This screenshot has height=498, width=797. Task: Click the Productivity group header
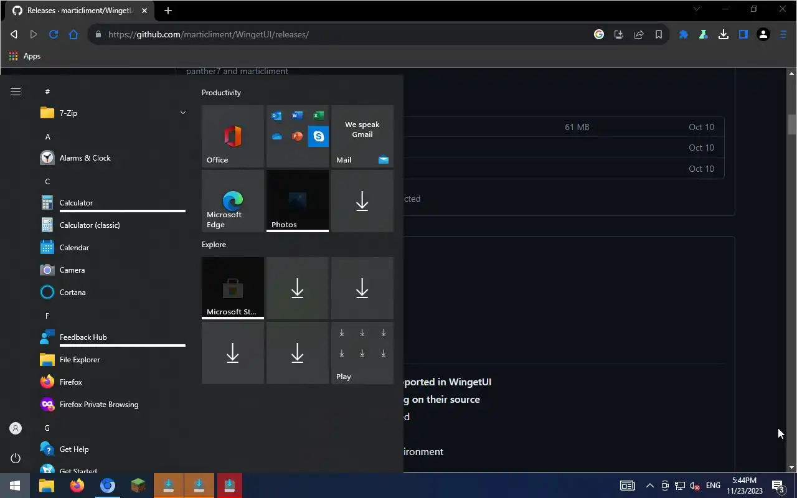coord(221,93)
